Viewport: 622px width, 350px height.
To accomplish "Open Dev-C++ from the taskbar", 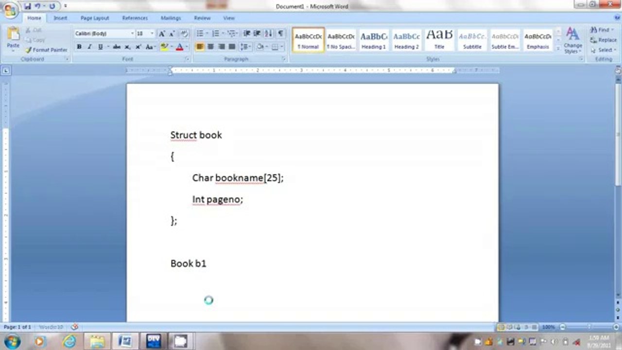I will click(154, 341).
